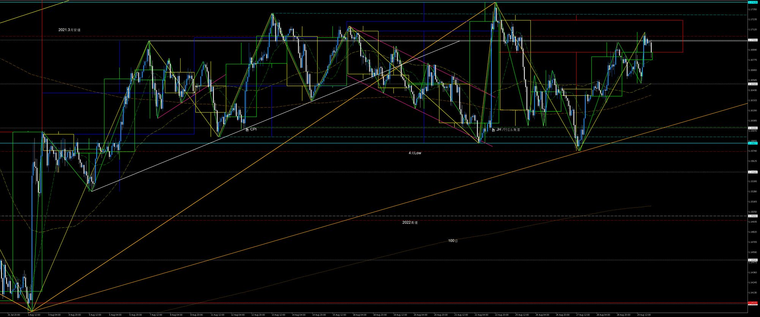Screen dimensions: 760x317
Task: Click the cyan 1.17428 price tag
Action: coord(752,2)
